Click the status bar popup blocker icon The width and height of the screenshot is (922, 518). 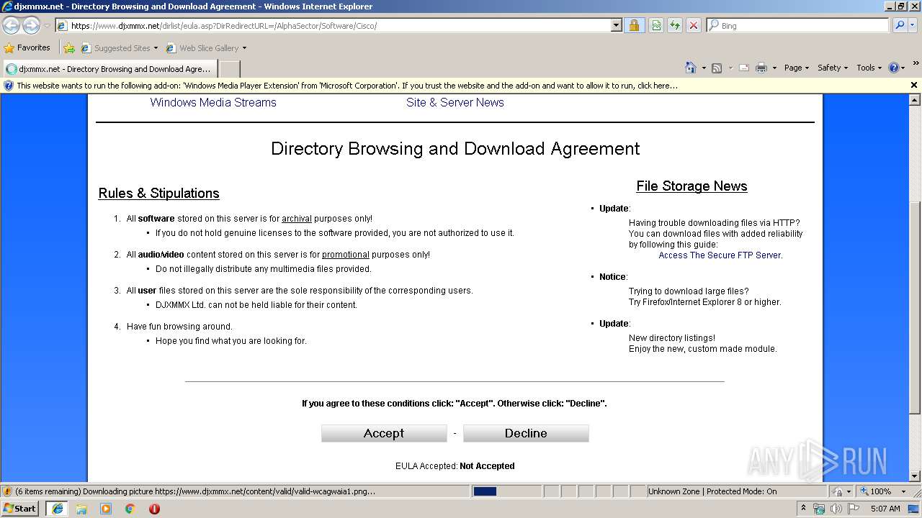838,491
